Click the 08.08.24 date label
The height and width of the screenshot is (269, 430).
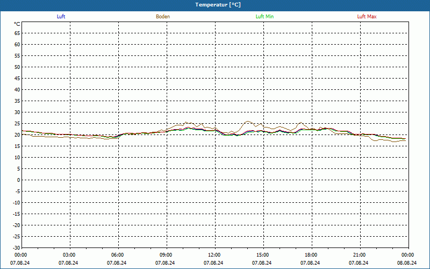407,263
